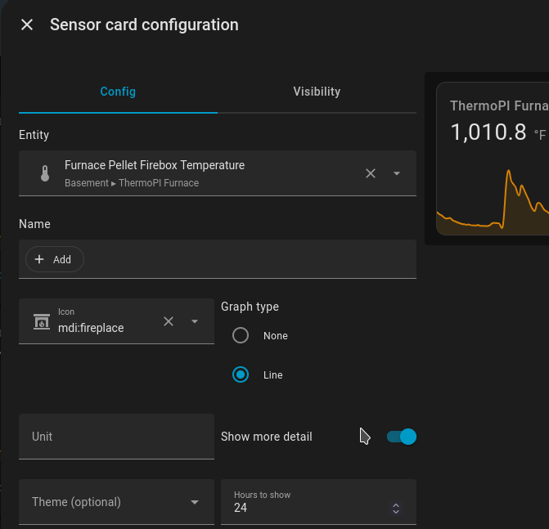This screenshot has height=529, width=549.
Task: Click the fireplace icon preview
Action: 41,321
